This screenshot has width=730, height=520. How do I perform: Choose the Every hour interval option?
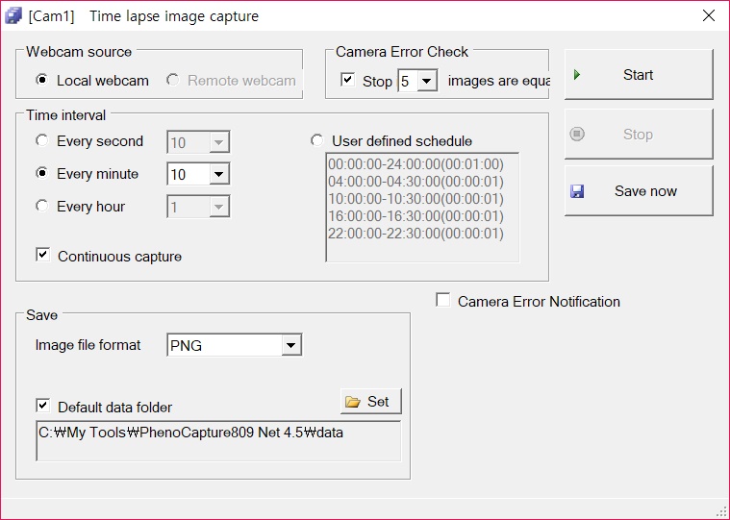point(42,206)
